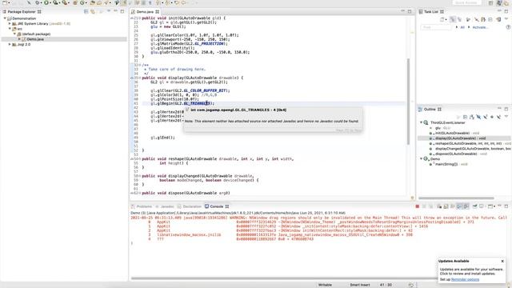This screenshot has width=512, height=288.
Task: Clear the Console output
Action: tap(439, 206)
